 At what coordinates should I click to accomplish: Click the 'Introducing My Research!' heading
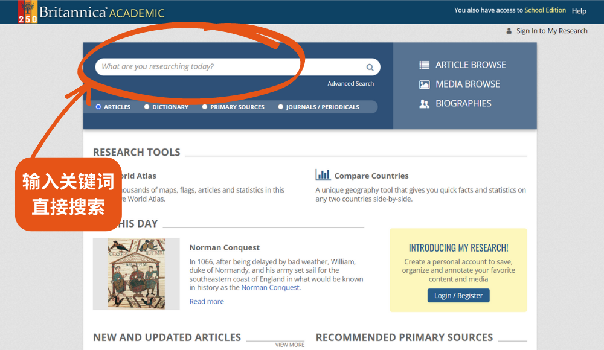[458, 248]
